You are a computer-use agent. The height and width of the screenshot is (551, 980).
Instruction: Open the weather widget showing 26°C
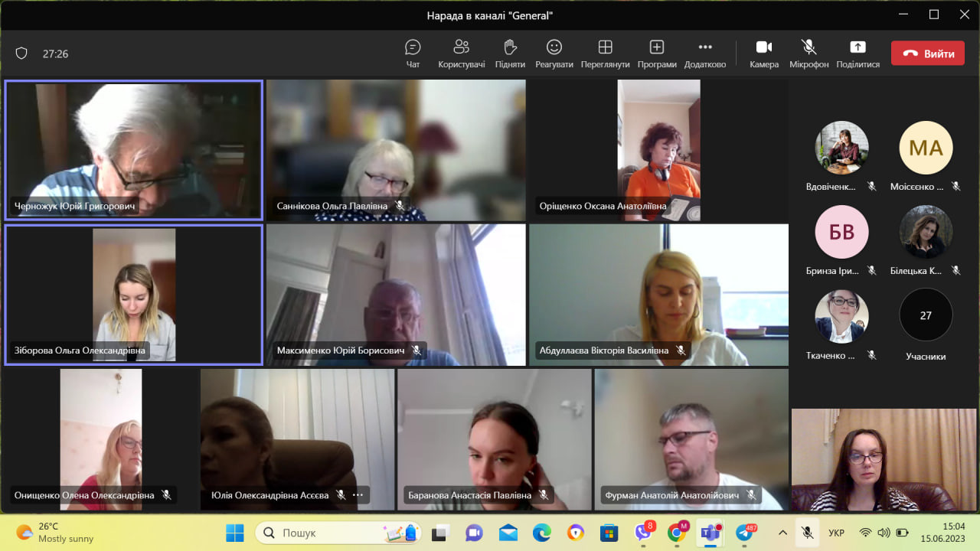(x=54, y=533)
